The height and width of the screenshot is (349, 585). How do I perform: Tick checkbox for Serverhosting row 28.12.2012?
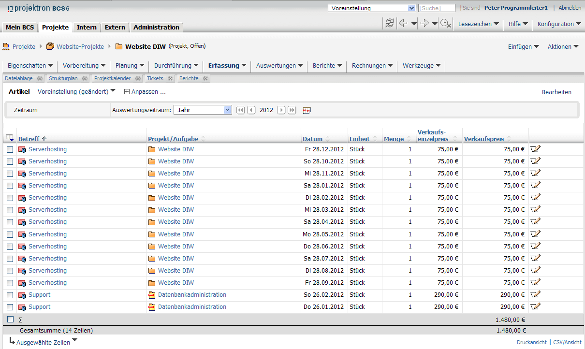pos(10,149)
